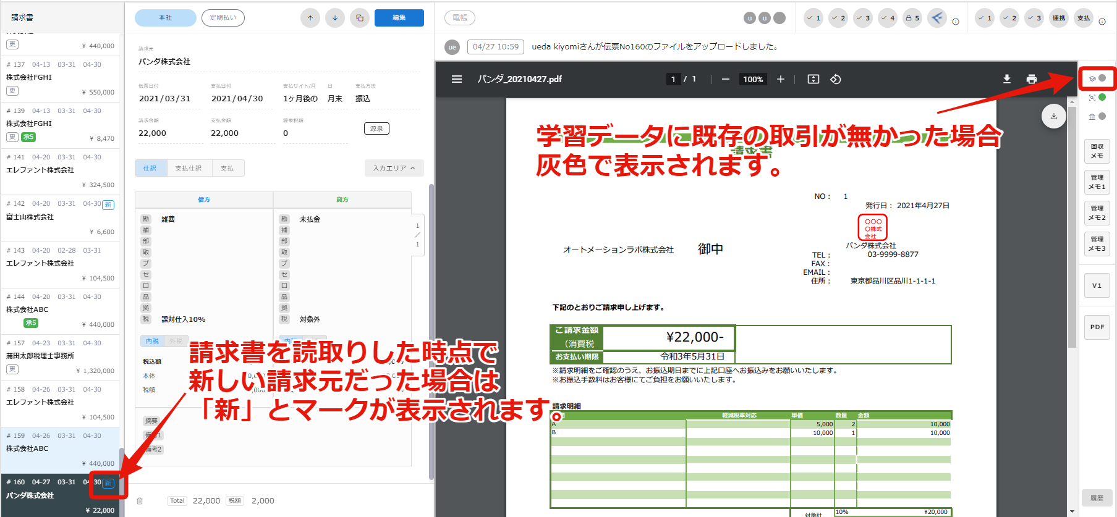Collapse the 入力エリア section
The height and width of the screenshot is (517, 1117).
[394, 168]
